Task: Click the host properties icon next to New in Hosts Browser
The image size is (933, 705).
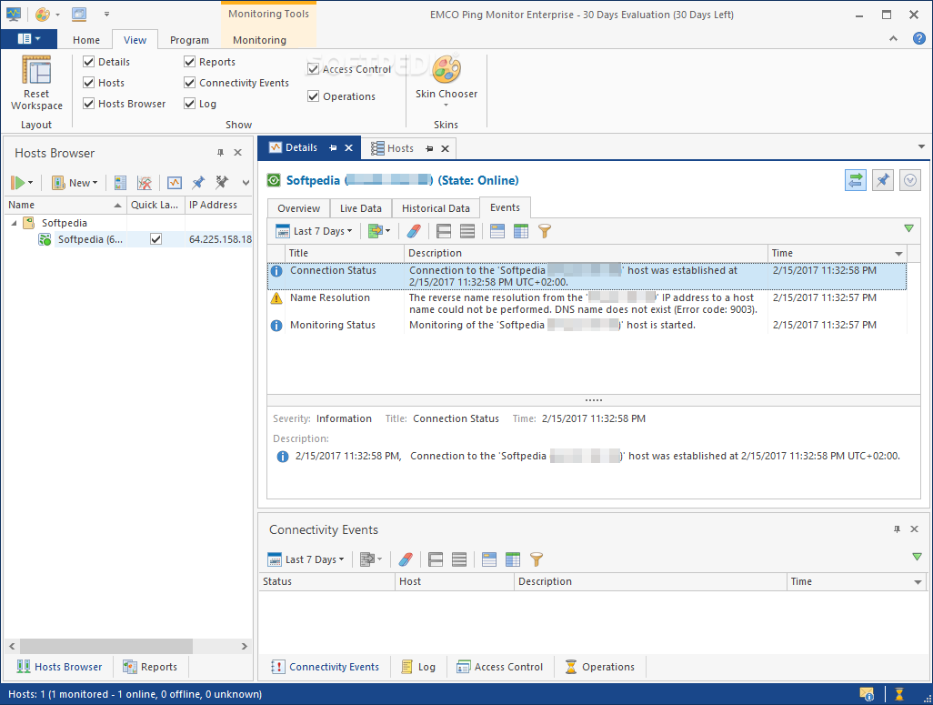Action: pyautogui.click(x=120, y=183)
